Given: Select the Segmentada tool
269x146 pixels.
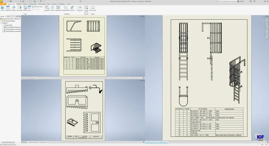Looking at the screenshot, I should tap(66, 8).
